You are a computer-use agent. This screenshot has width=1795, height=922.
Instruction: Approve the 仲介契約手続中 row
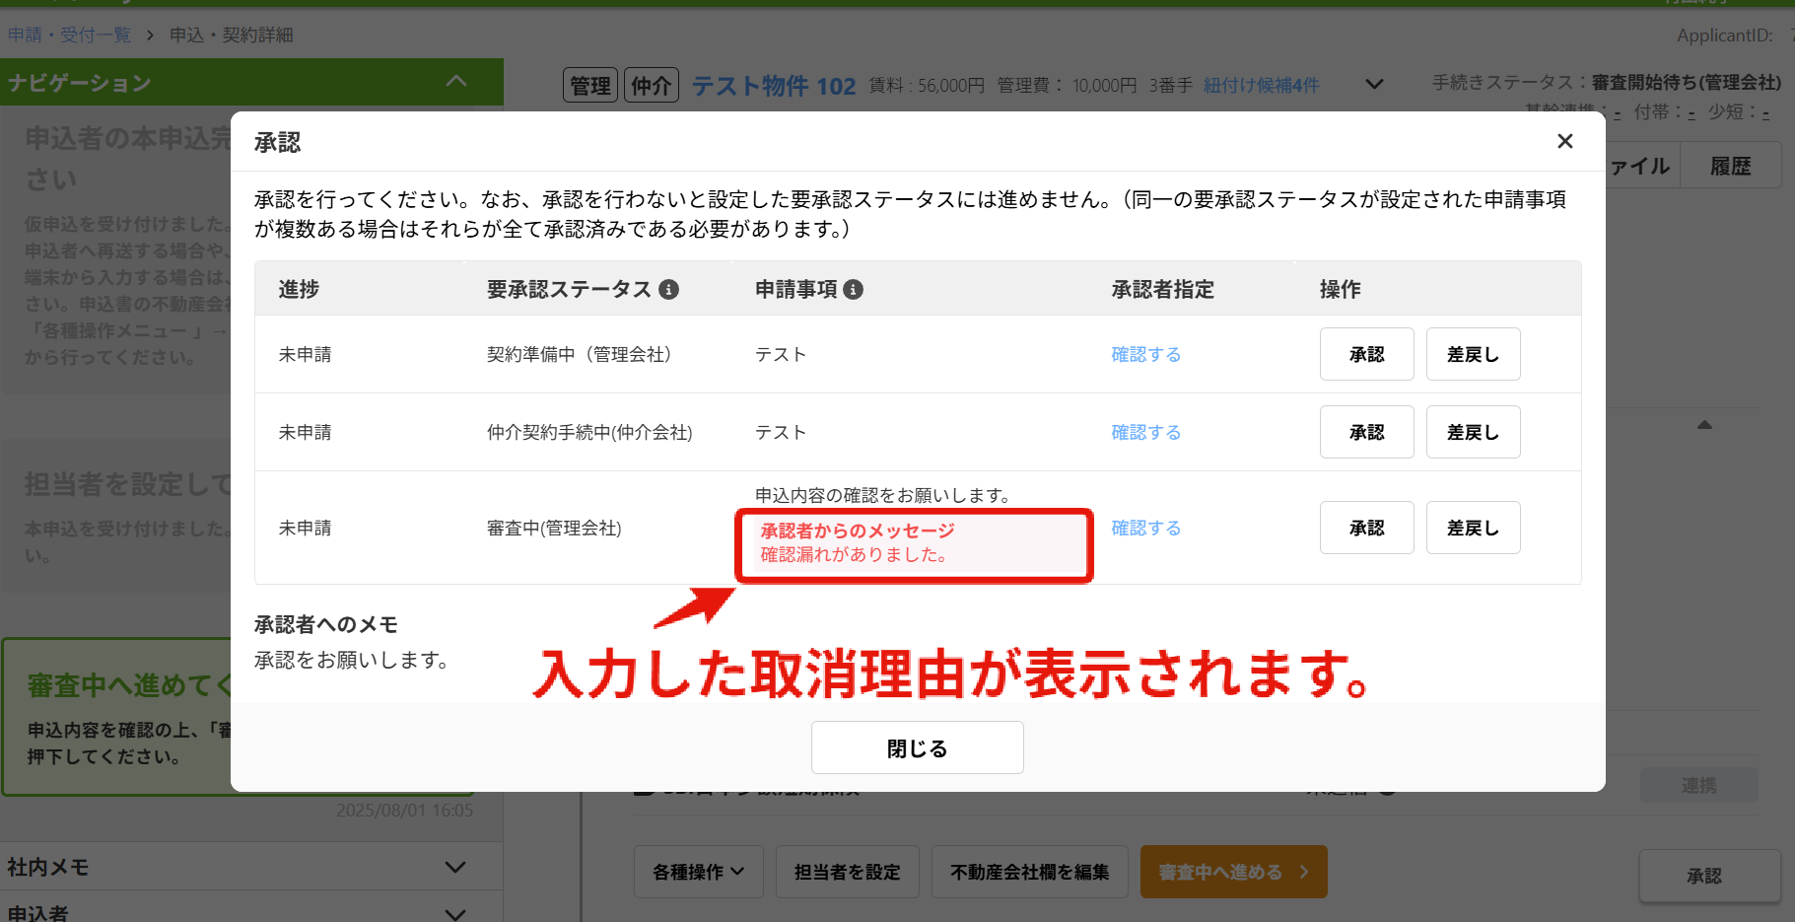[x=1366, y=432]
